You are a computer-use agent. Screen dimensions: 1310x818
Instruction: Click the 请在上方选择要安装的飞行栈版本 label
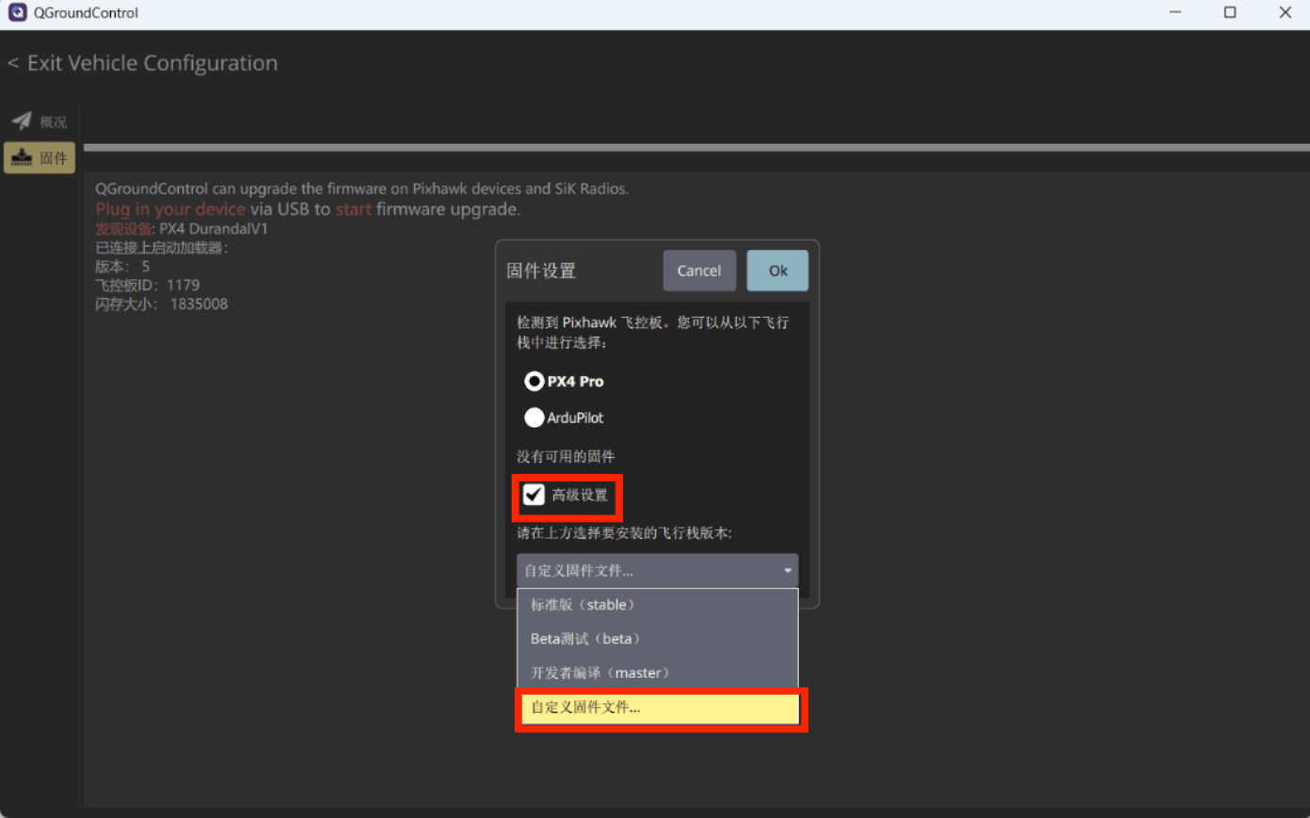point(624,533)
